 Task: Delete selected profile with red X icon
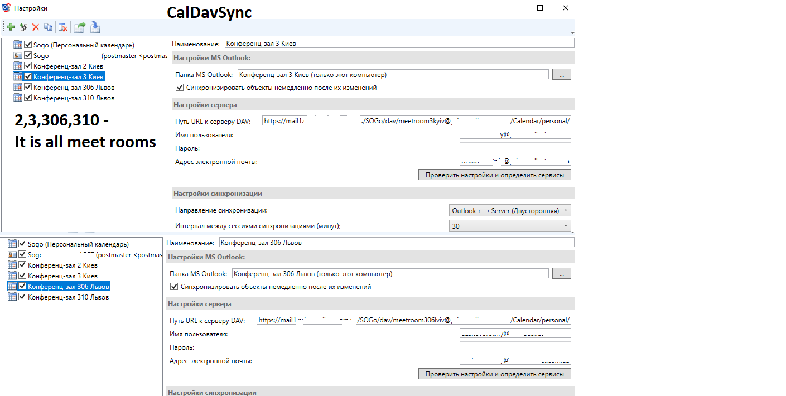[36, 27]
